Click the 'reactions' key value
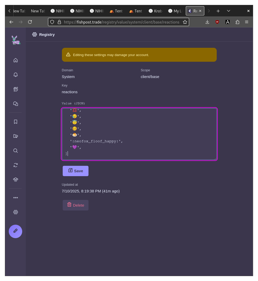 [x=70, y=92]
